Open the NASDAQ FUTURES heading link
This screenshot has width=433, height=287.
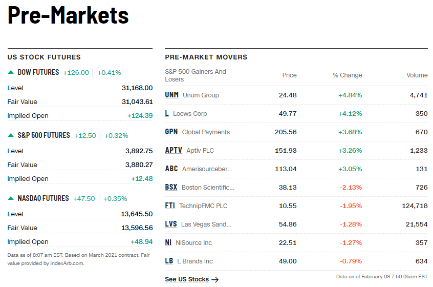(43, 199)
